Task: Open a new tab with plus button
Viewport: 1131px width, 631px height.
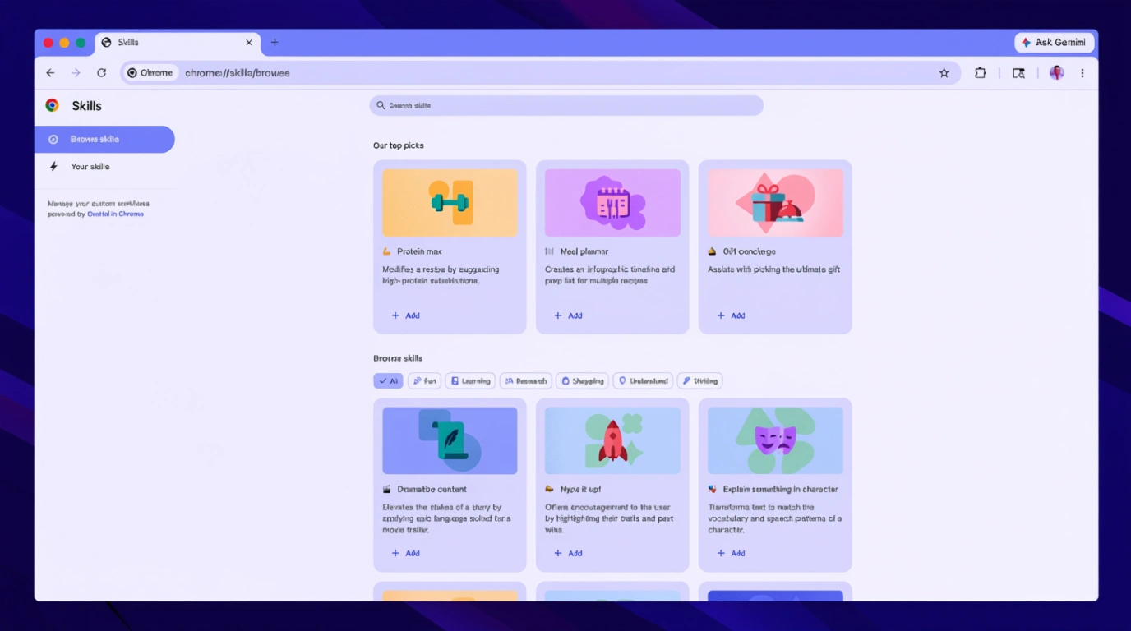Action: 275,43
